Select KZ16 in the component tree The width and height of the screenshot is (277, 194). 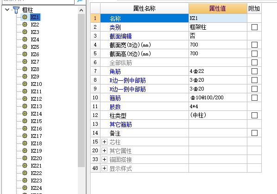pyautogui.click(x=37, y=129)
